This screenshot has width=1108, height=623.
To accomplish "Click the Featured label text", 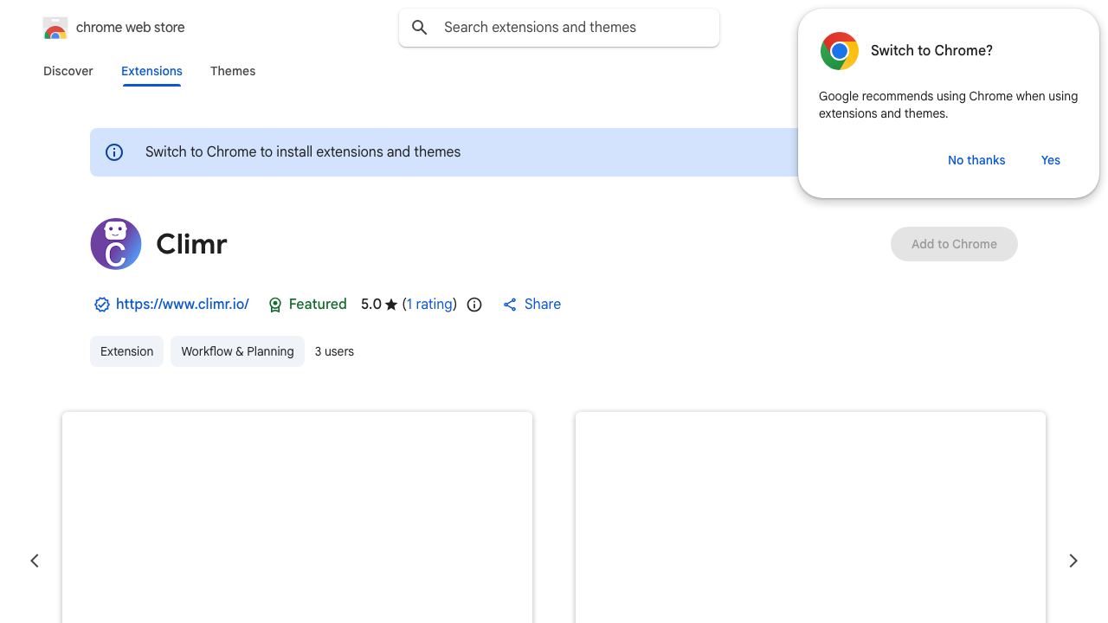I will pos(318,305).
